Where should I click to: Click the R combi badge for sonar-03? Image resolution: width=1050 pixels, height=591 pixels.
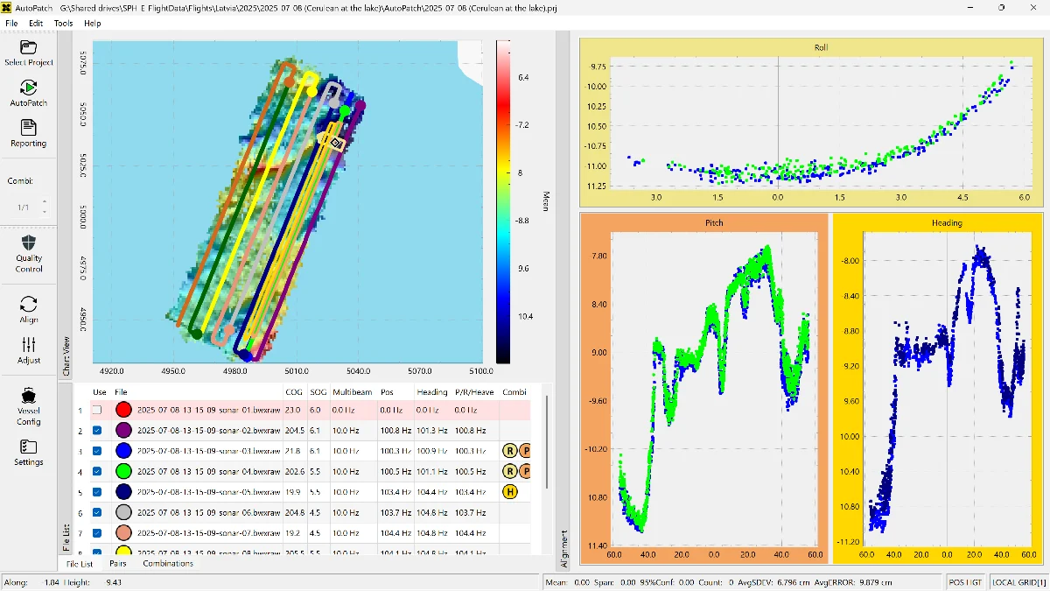(509, 451)
